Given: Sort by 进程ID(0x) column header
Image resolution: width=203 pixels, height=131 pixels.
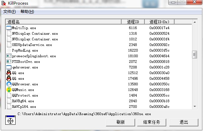Looking at the screenshot, I should tap(159, 22).
